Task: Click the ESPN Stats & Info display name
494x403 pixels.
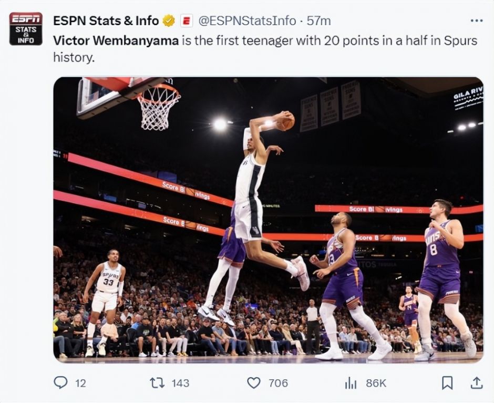Action: [x=106, y=21]
